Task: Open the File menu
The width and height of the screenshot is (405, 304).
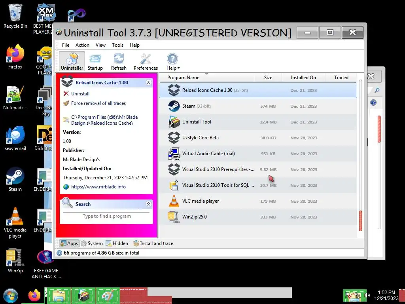Action: click(66, 45)
